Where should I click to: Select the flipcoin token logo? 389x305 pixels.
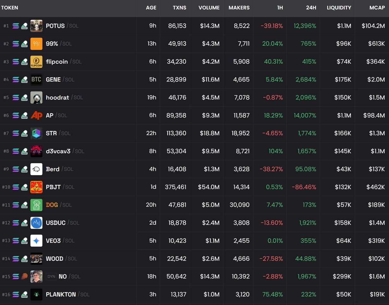(36, 62)
